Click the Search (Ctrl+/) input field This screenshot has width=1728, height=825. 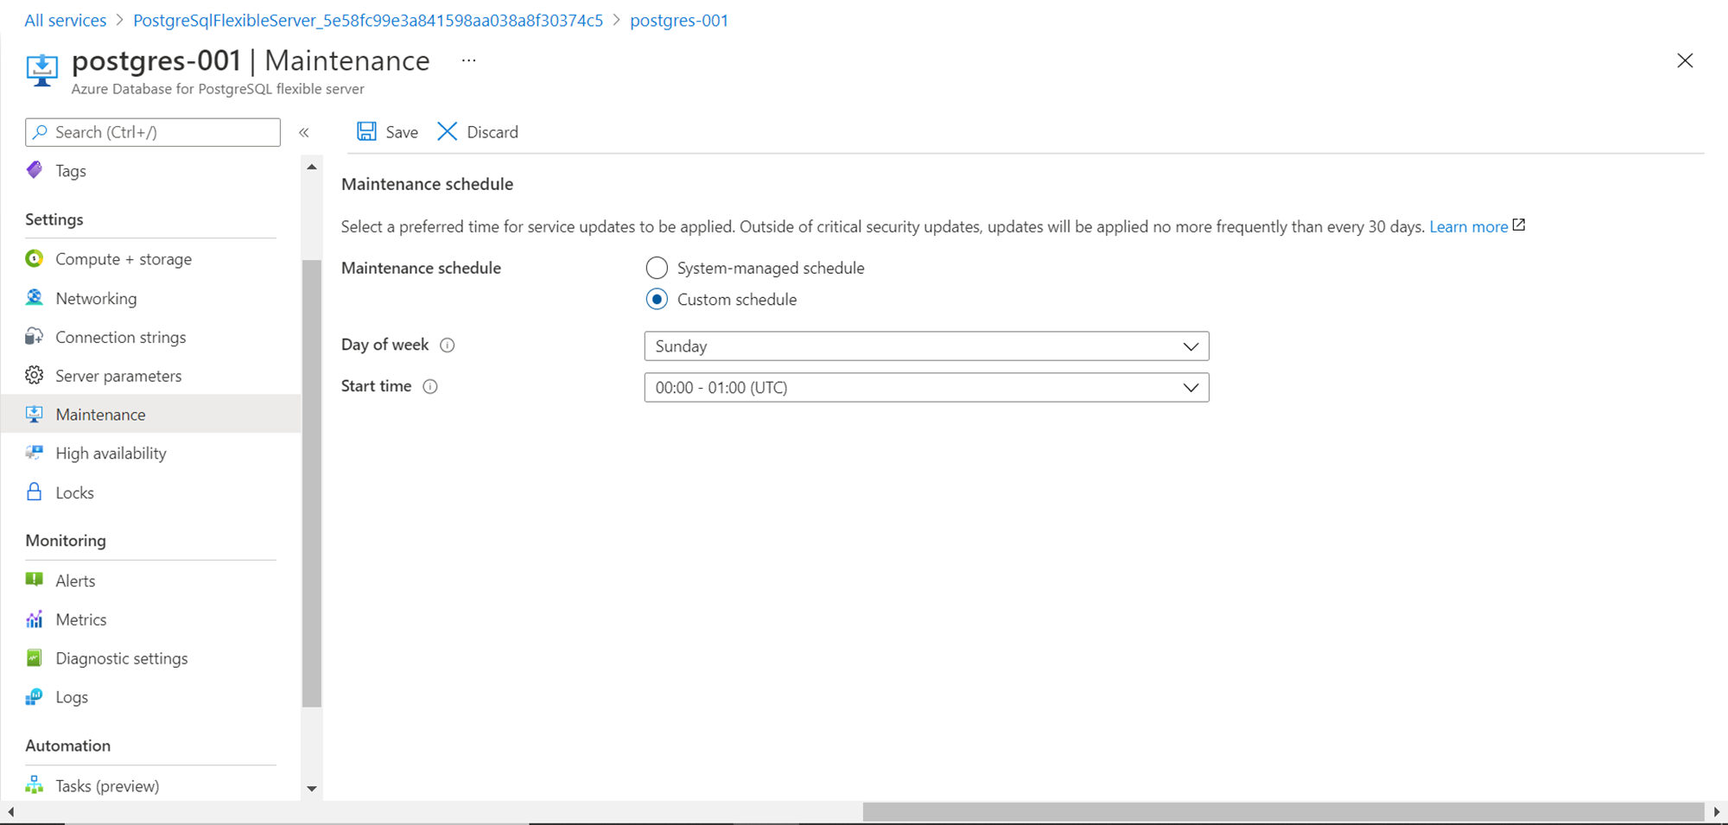(153, 132)
